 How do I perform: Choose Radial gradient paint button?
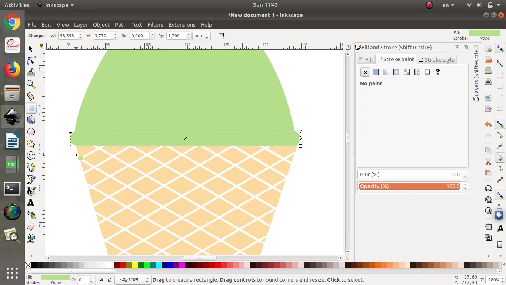[396, 72]
